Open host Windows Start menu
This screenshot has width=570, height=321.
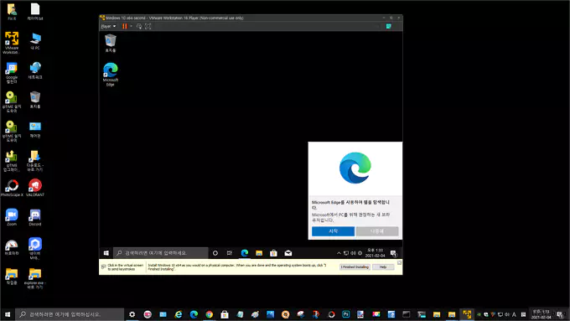click(8, 314)
